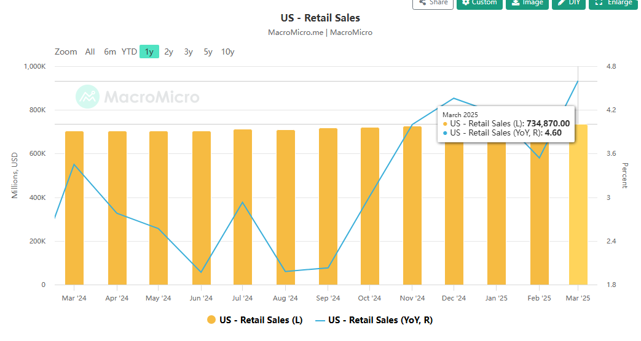641x341 pixels.
Task: Enlarge the chart to fullscreen
Action: (x=613, y=3)
